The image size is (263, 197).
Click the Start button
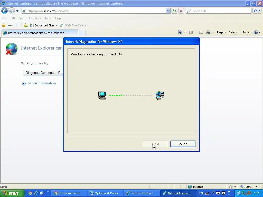(x=12, y=193)
